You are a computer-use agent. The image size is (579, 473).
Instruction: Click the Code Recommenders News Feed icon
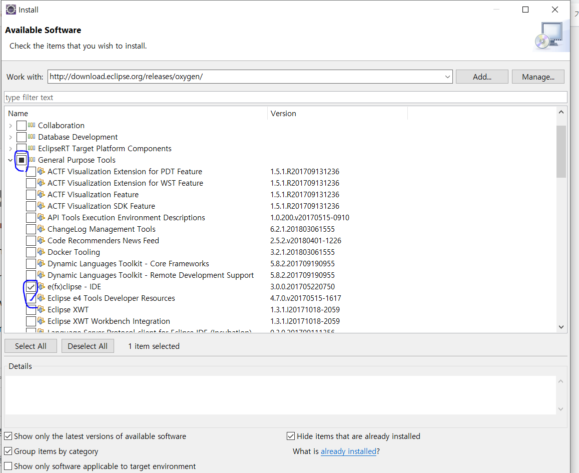pyautogui.click(x=42, y=240)
